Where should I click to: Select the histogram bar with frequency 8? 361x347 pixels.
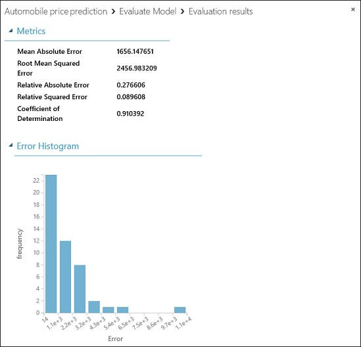(80, 289)
